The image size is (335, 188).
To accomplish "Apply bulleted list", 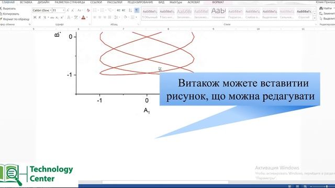I will [95, 10].
